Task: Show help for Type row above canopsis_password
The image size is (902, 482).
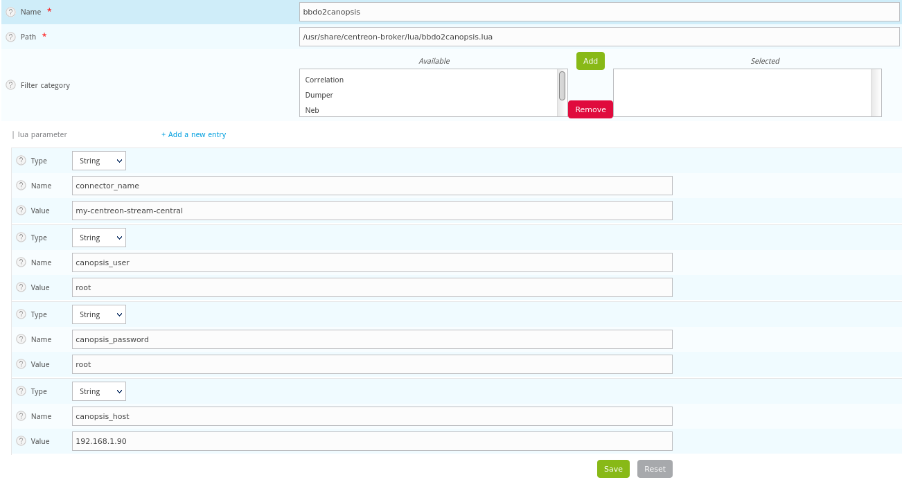Action: point(21,314)
